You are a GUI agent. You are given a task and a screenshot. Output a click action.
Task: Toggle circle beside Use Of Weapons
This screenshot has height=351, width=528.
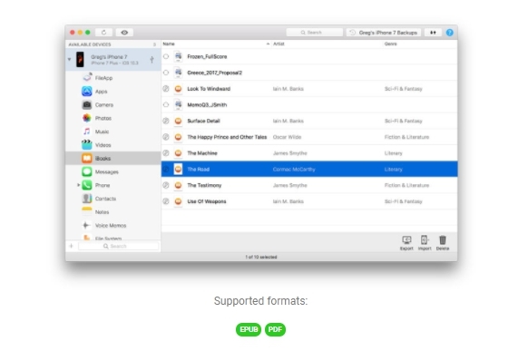pyautogui.click(x=166, y=201)
